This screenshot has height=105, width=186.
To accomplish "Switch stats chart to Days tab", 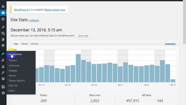I will (x=16, y=44).
